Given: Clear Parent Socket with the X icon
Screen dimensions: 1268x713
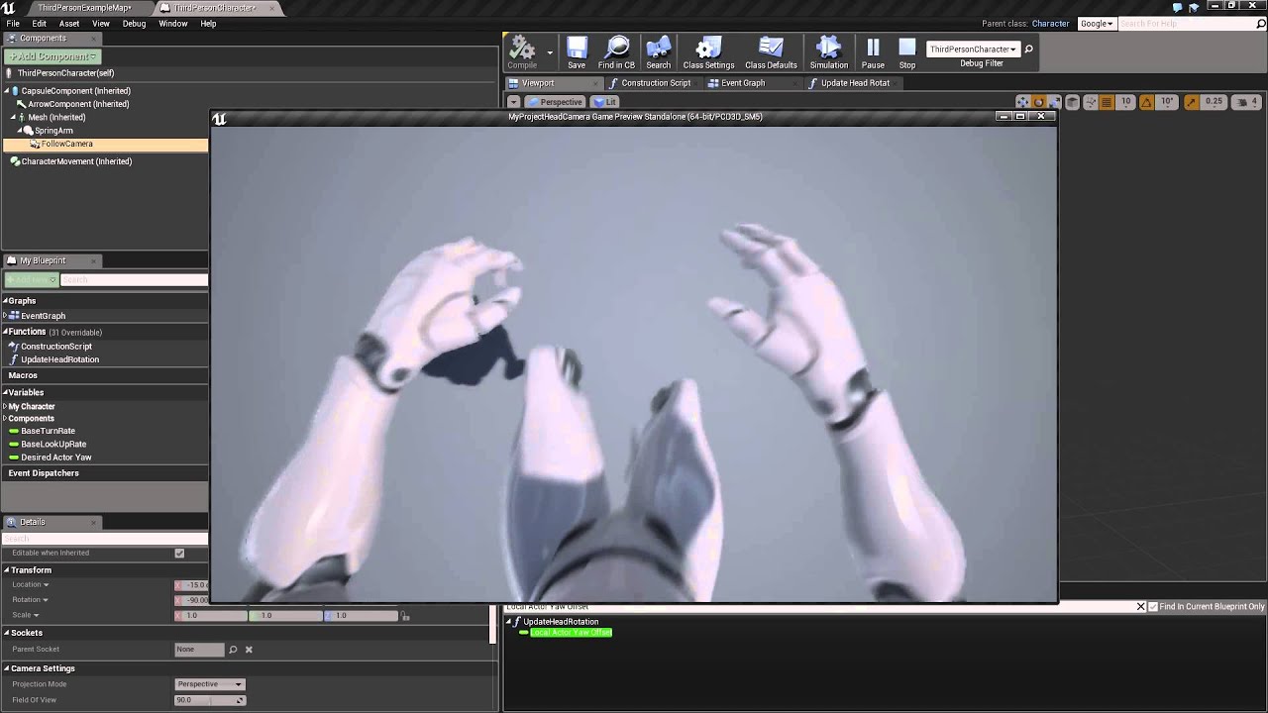Looking at the screenshot, I should (249, 650).
